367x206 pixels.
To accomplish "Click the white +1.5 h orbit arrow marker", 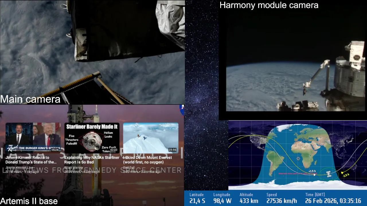I will click(315, 175).
